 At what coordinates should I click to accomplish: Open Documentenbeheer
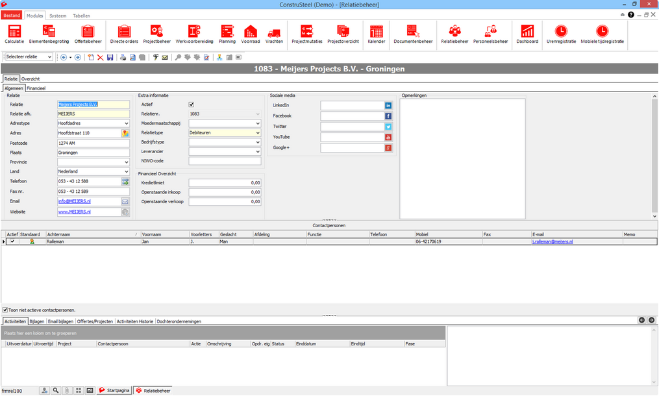click(413, 34)
